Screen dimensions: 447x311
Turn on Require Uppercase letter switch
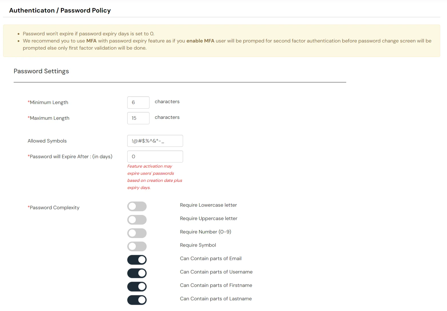[137, 220]
